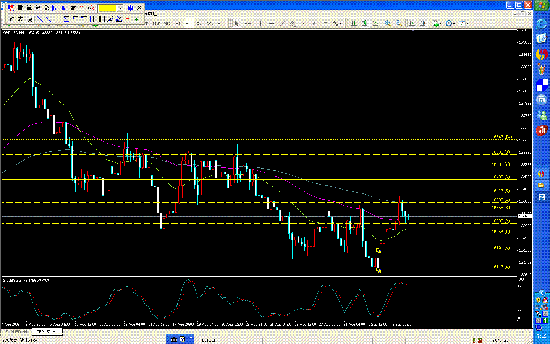Screen dimensions: 550x344
Task: Draw a vertical line on chart
Action: point(260,23)
